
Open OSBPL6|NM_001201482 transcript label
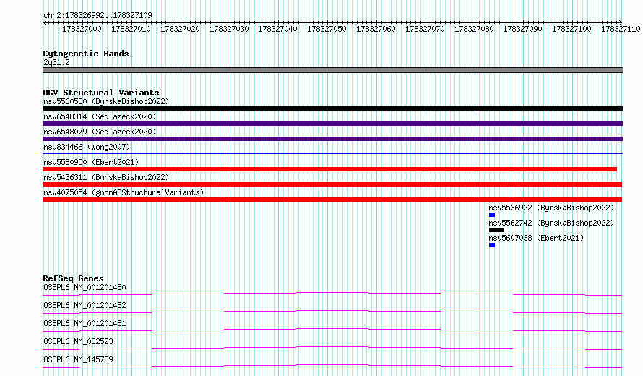pyautogui.click(x=85, y=305)
